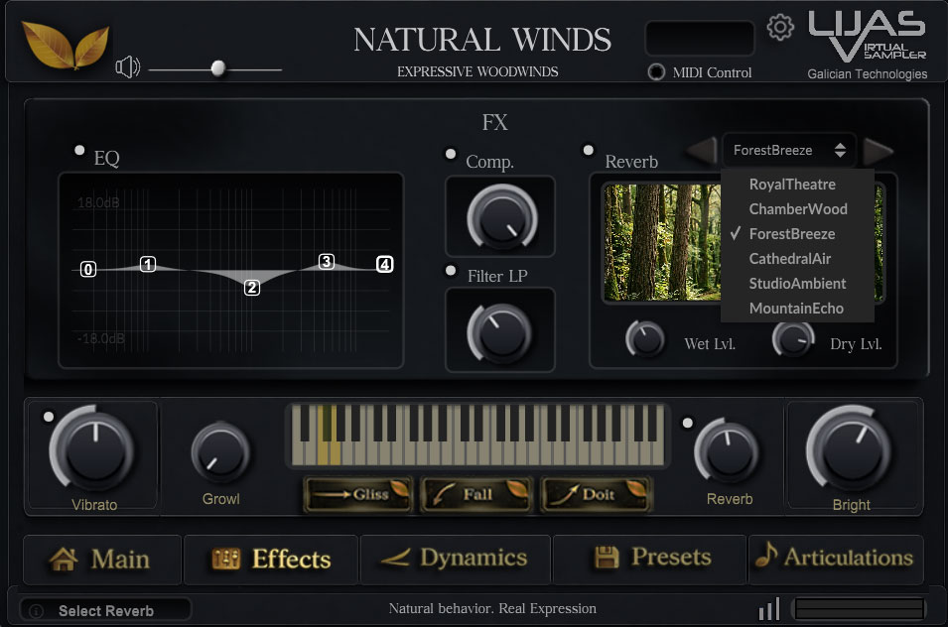Click the EXPRESSIVE WOODWINDS subtitle

477,71
